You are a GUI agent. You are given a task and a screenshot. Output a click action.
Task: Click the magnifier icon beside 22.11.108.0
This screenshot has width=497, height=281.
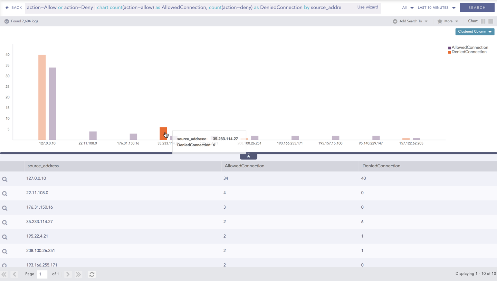pyautogui.click(x=5, y=194)
